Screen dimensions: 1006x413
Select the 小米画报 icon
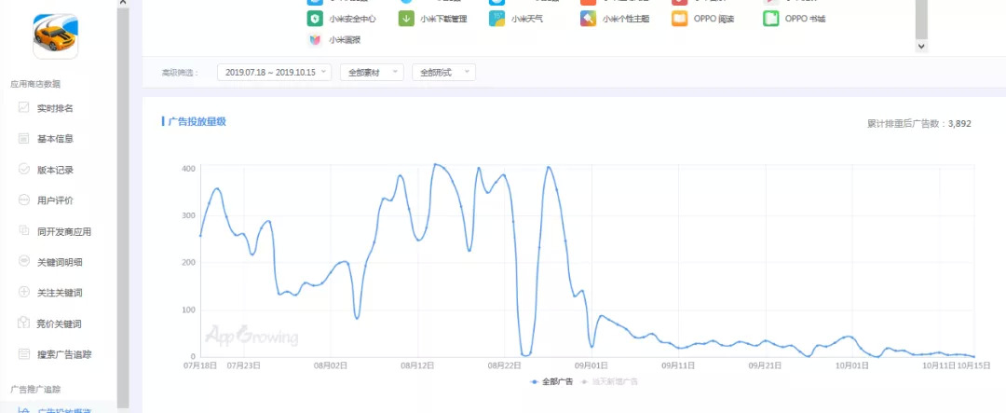click(315, 40)
